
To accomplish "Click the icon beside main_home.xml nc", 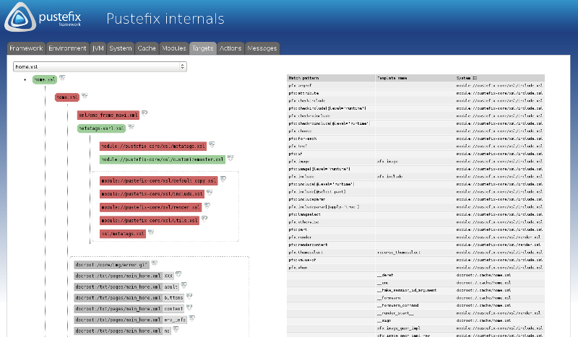I will click(x=176, y=329).
